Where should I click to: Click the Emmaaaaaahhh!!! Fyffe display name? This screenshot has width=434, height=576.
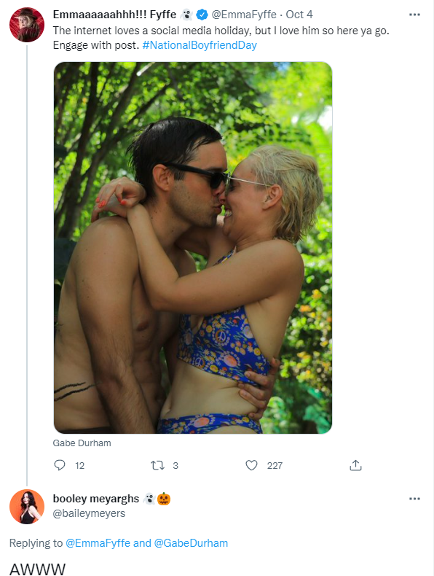(114, 15)
